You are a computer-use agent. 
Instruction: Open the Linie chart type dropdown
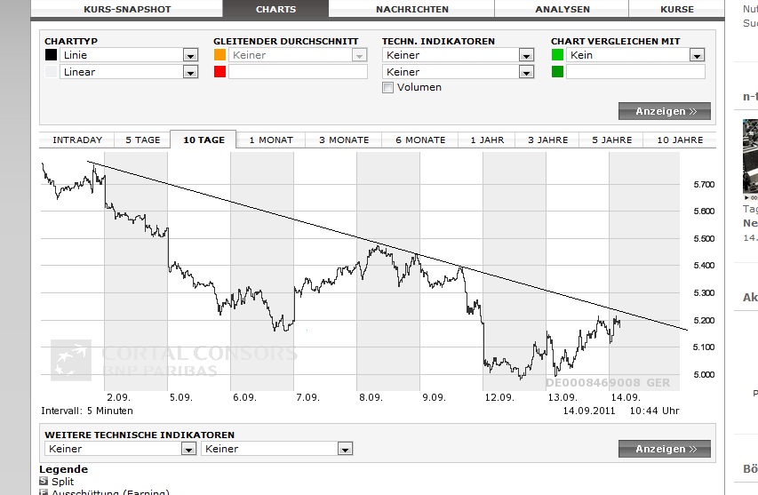pos(190,55)
